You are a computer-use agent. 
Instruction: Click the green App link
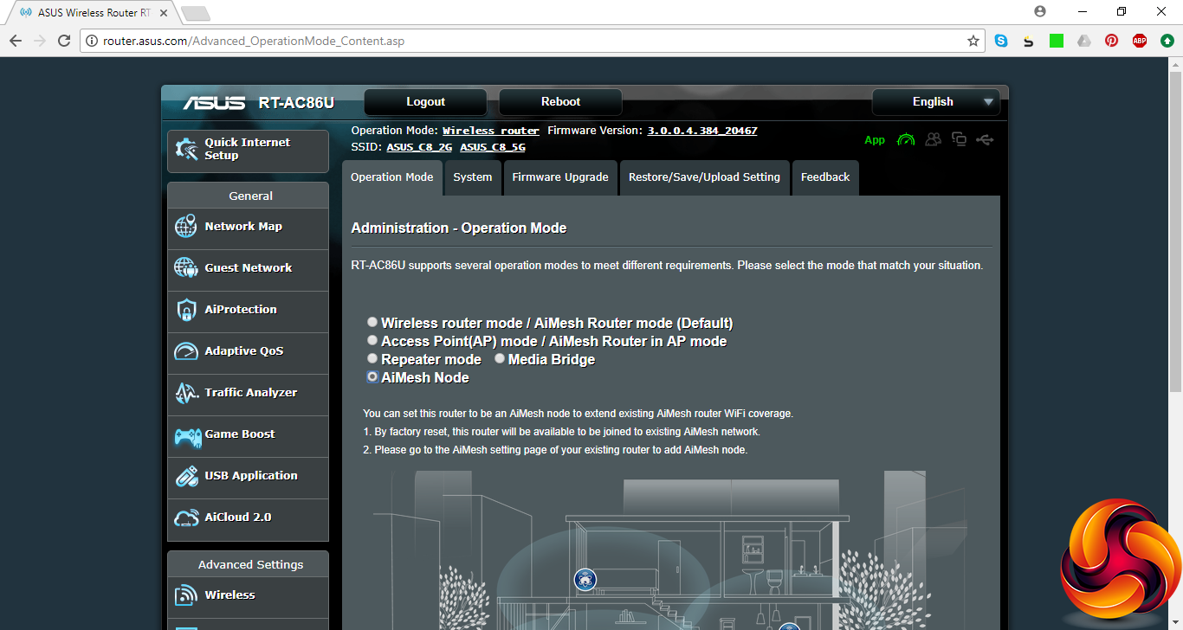tap(875, 140)
